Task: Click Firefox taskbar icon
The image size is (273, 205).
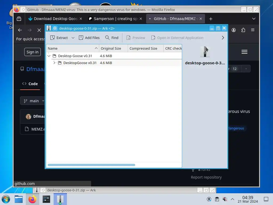Action: coord(32,199)
